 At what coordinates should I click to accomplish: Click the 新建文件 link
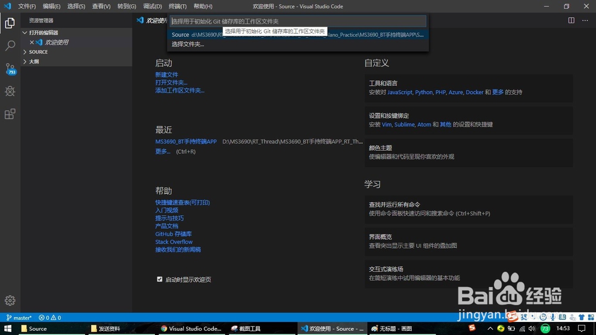[166, 75]
